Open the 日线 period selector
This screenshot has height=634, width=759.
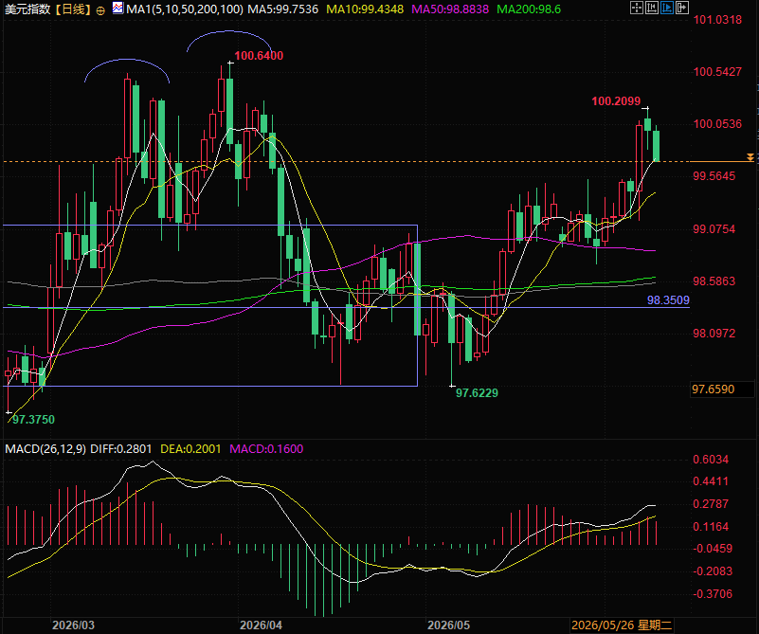(73, 9)
